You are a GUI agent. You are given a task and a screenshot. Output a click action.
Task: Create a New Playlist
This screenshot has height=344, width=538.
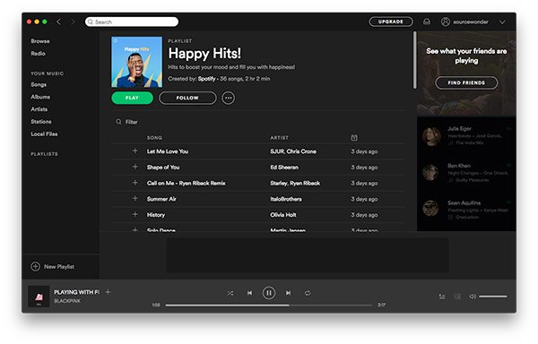click(53, 267)
